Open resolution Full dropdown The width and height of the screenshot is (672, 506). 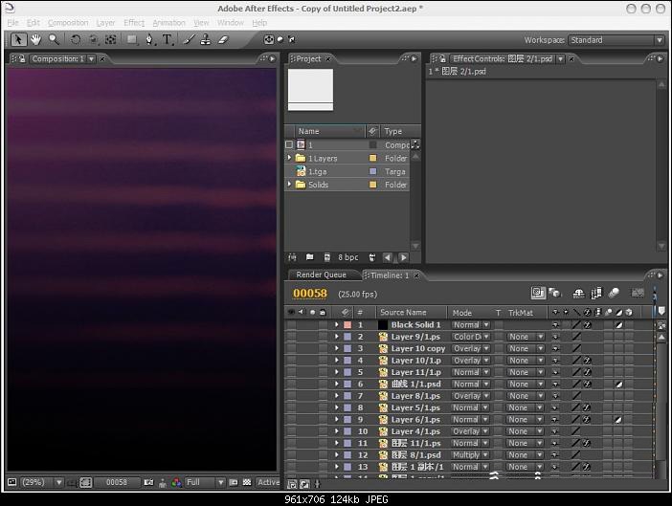coord(205,482)
